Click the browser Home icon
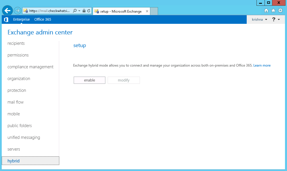 tap(266, 11)
